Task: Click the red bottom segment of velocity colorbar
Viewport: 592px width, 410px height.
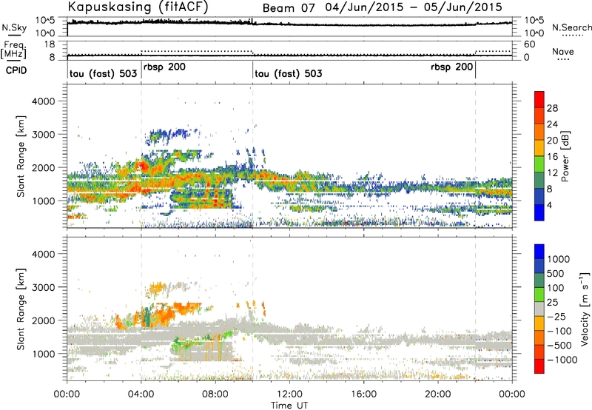Action: (x=539, y=366)
